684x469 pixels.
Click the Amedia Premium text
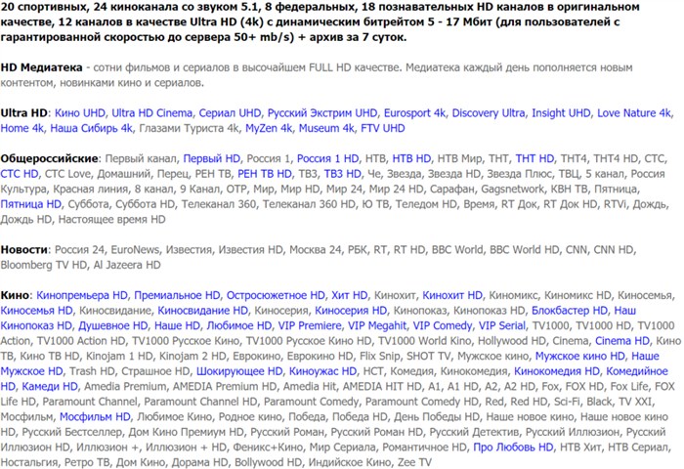125,387
